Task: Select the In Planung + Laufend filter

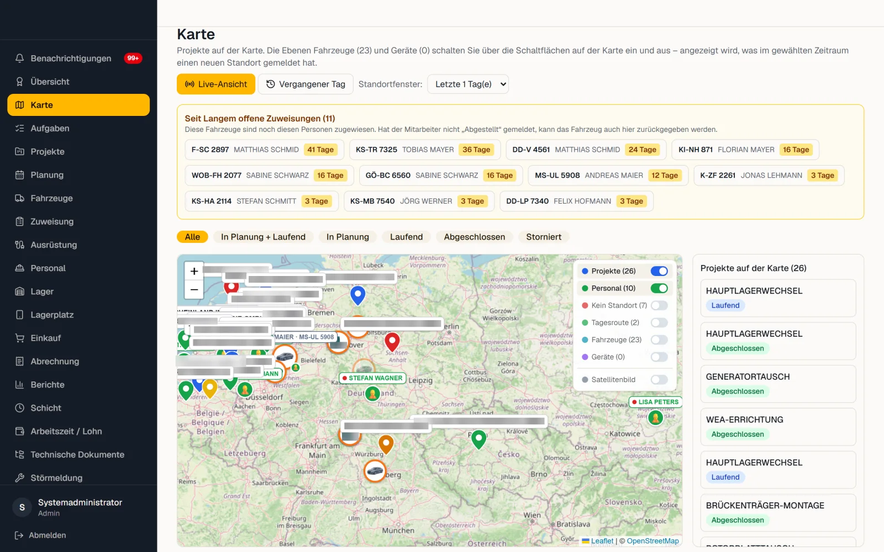Action: point(263,237)
